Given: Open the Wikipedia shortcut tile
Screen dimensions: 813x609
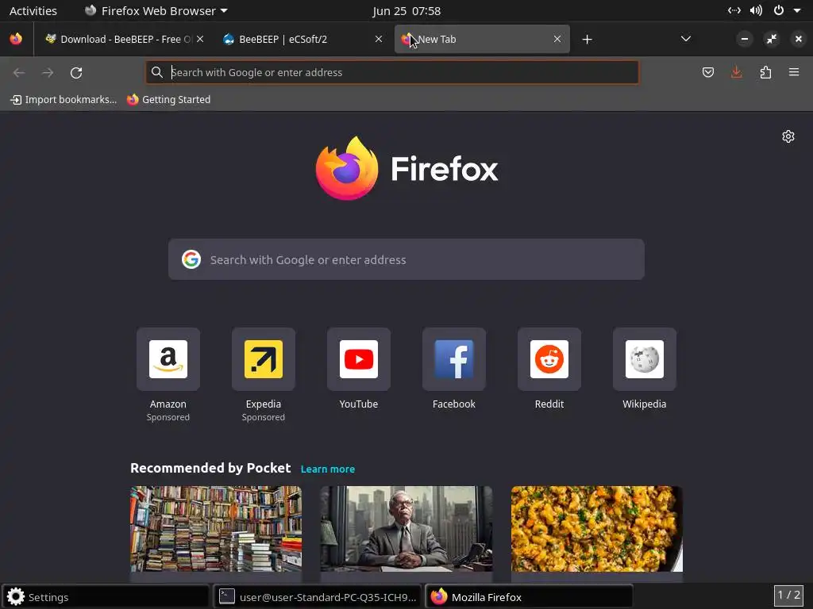Looking at the screenshot, I should (x=645, y=359).
